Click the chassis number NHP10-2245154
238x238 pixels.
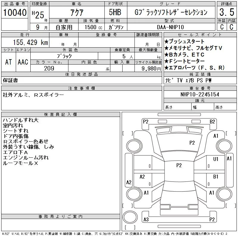click(x=200, y=94)
